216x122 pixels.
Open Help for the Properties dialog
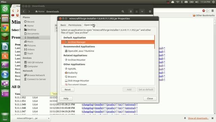(x=66, y=99)
